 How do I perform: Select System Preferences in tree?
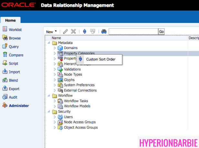click(79, 85)
